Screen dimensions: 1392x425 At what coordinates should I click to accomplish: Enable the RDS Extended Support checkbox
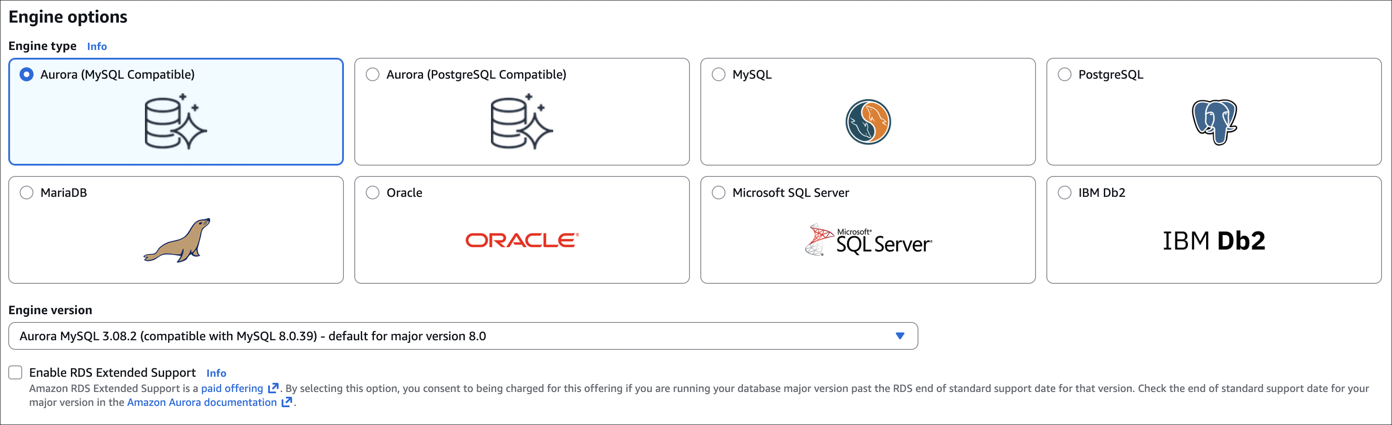16,372
